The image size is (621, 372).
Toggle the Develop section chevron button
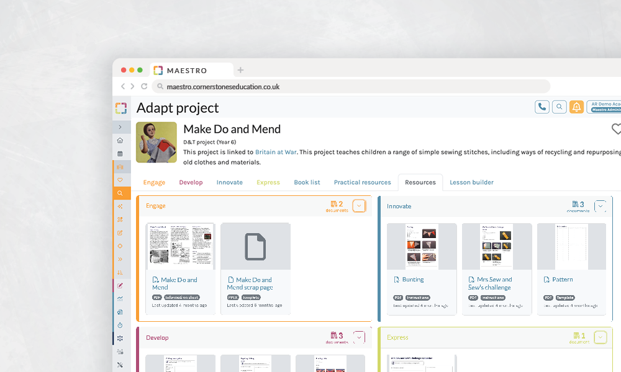point(359,337)
